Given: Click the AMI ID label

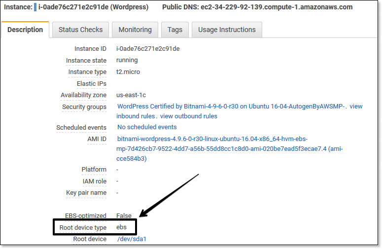Looking at the screenshot, I should [97, 139].
